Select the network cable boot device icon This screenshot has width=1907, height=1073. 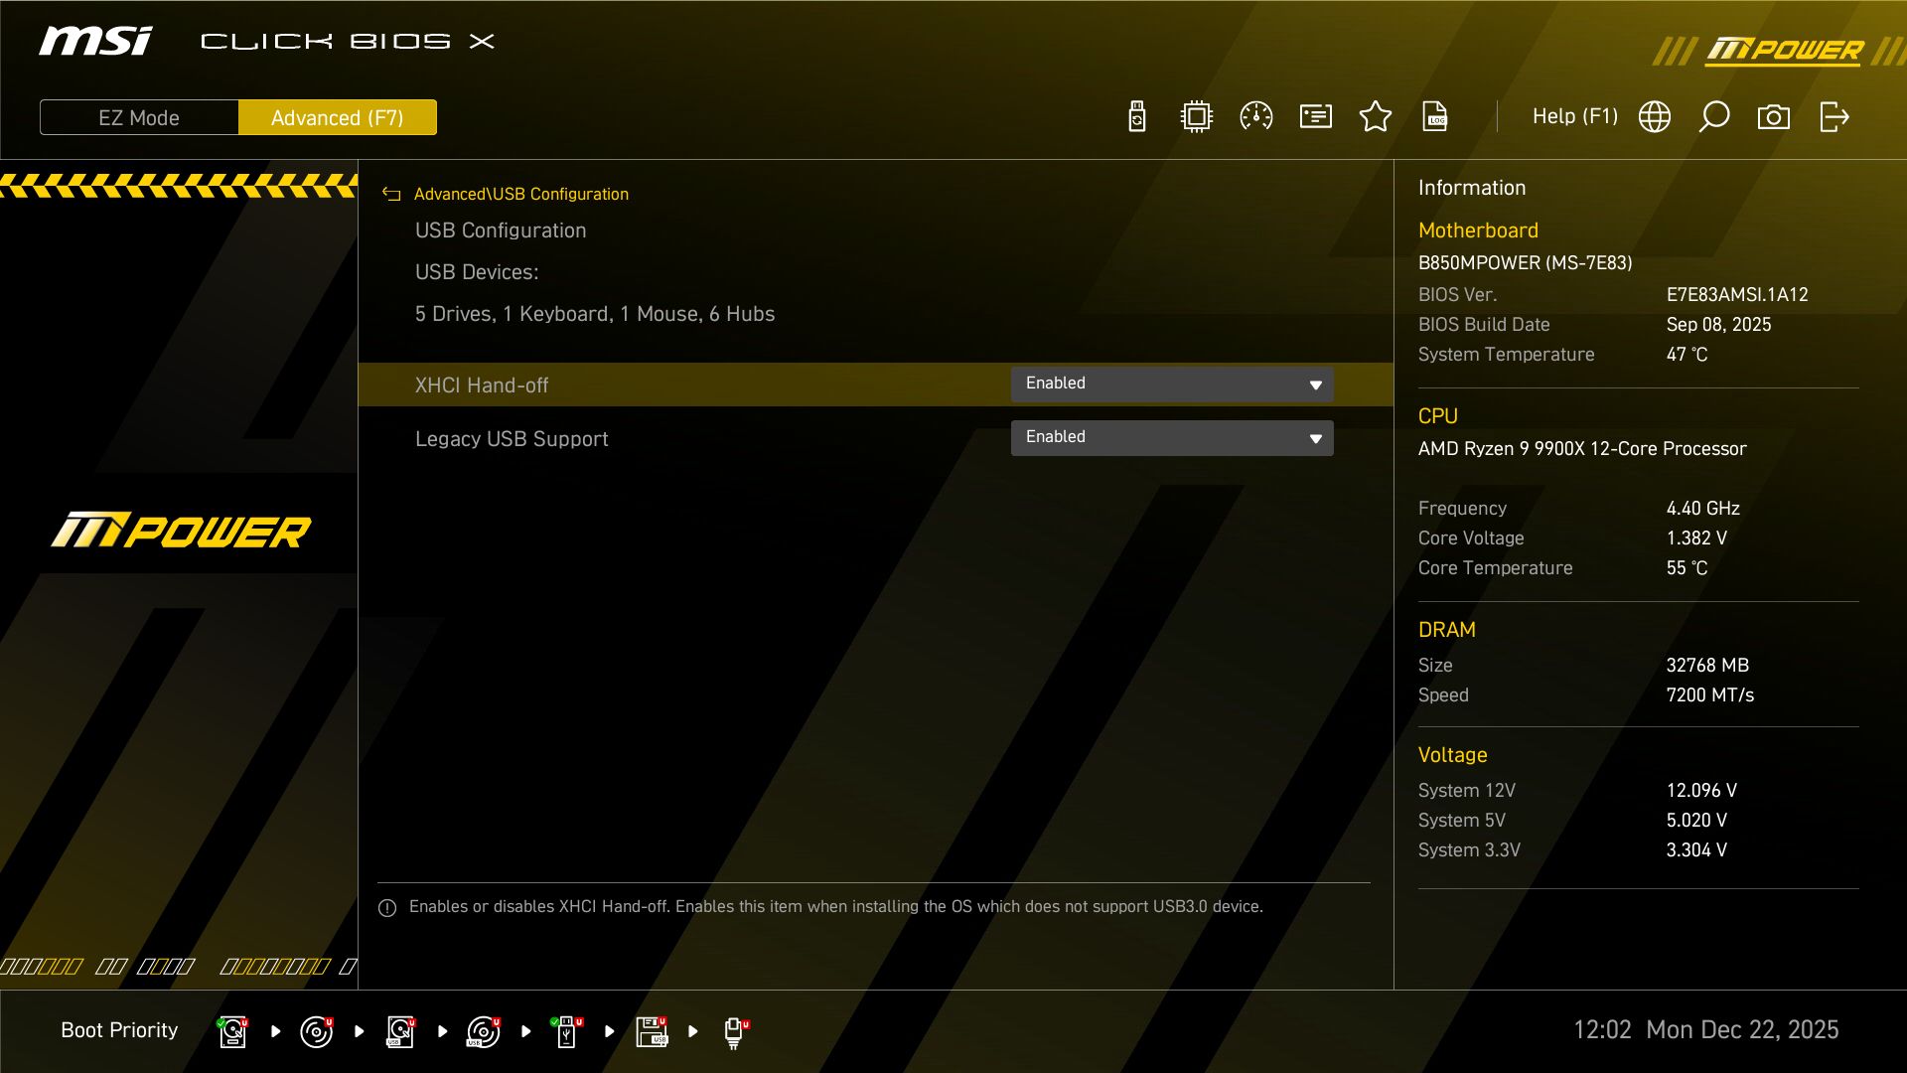click(735, 1031)
